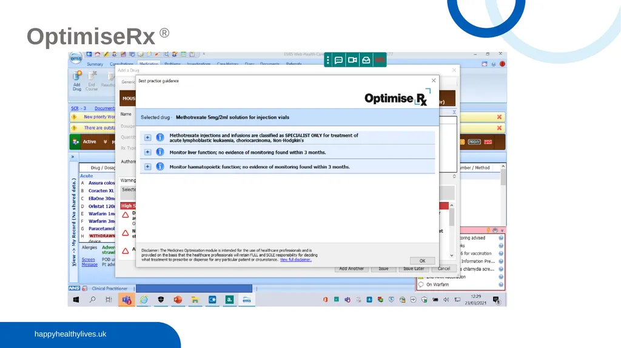Expand the SPECIALIST ONLY methotrexate message
Image resolution: width=621 pixels, height=348 pixels.
pyautogui.click(x=147, y=137)
